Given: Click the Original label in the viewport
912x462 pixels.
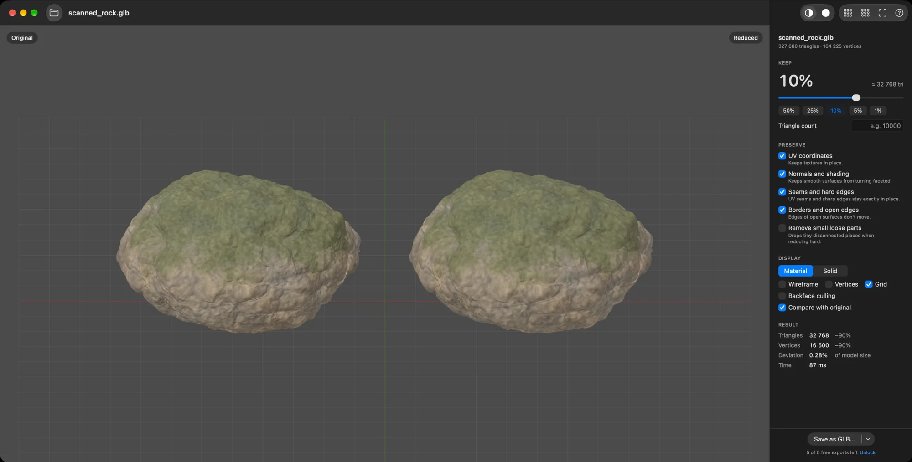Looking at the screenshot, I should [x=22, y=38].
